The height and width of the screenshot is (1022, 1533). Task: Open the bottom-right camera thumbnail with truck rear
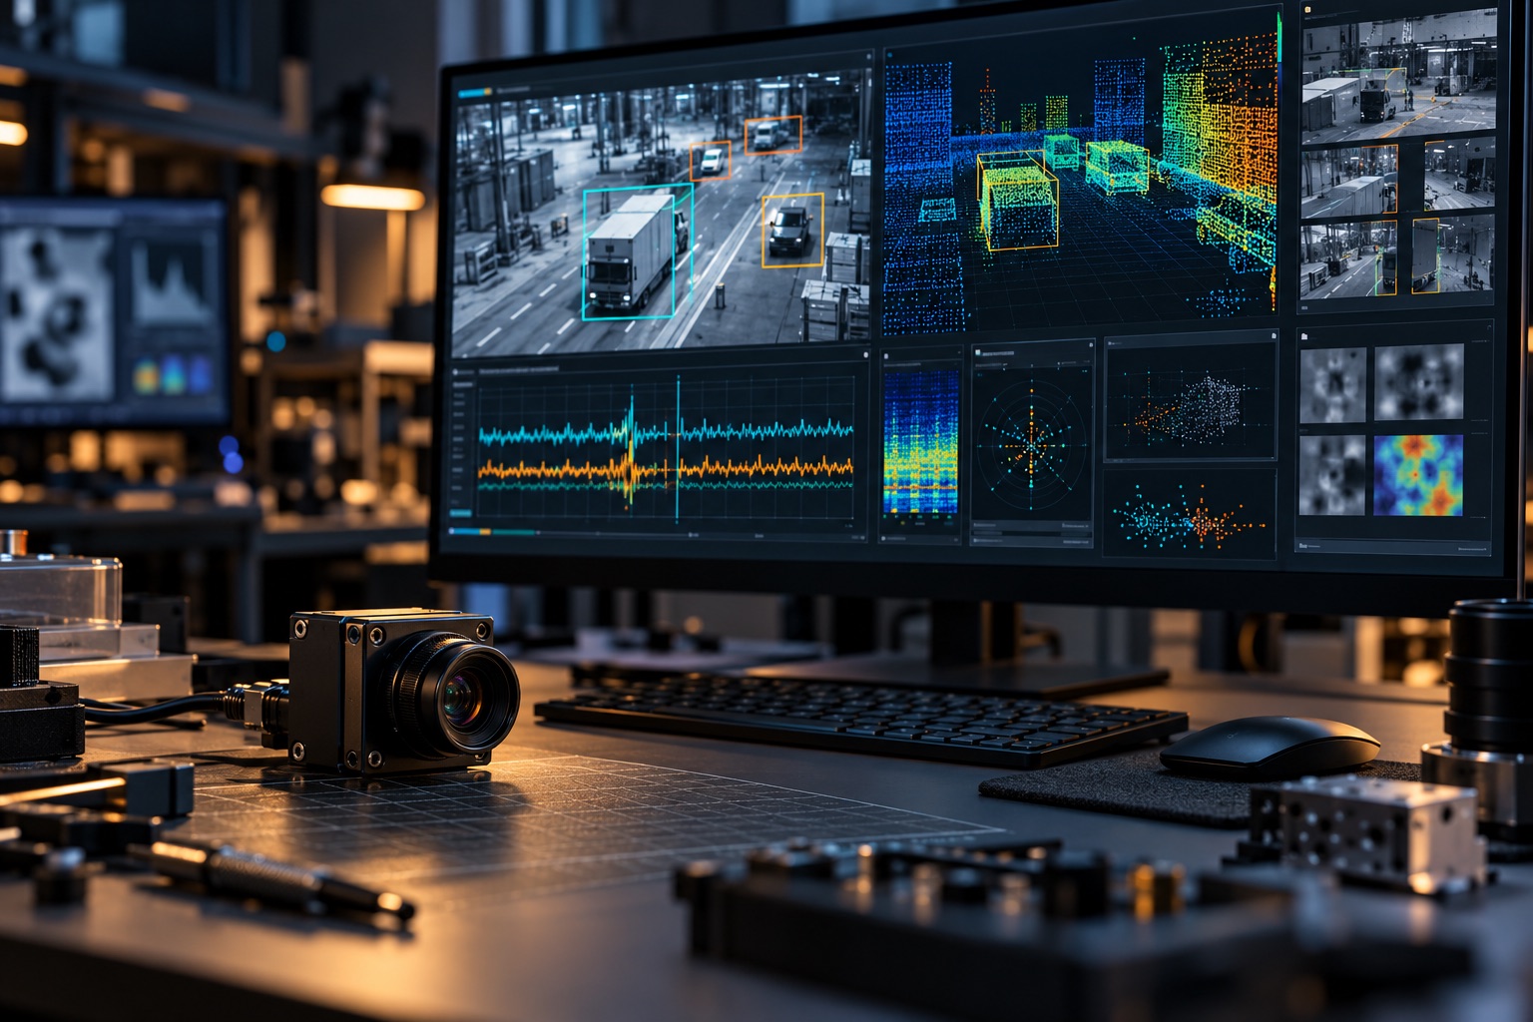pos(1453,255)
